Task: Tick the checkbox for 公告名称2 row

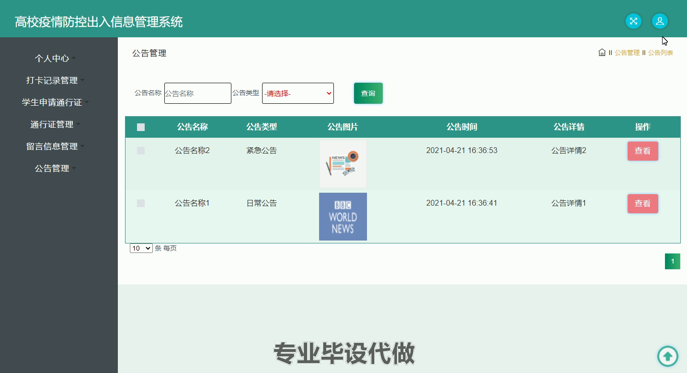Action: tap(141, 151)
